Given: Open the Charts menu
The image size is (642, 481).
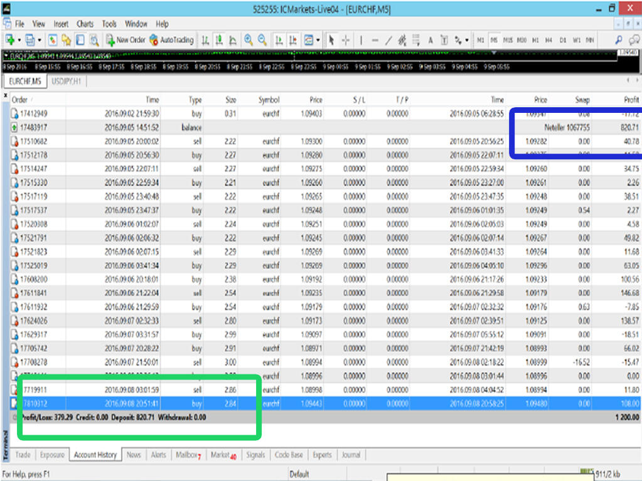Looking at the screenshot, I should pyautogui.click(x=85, y=24).
